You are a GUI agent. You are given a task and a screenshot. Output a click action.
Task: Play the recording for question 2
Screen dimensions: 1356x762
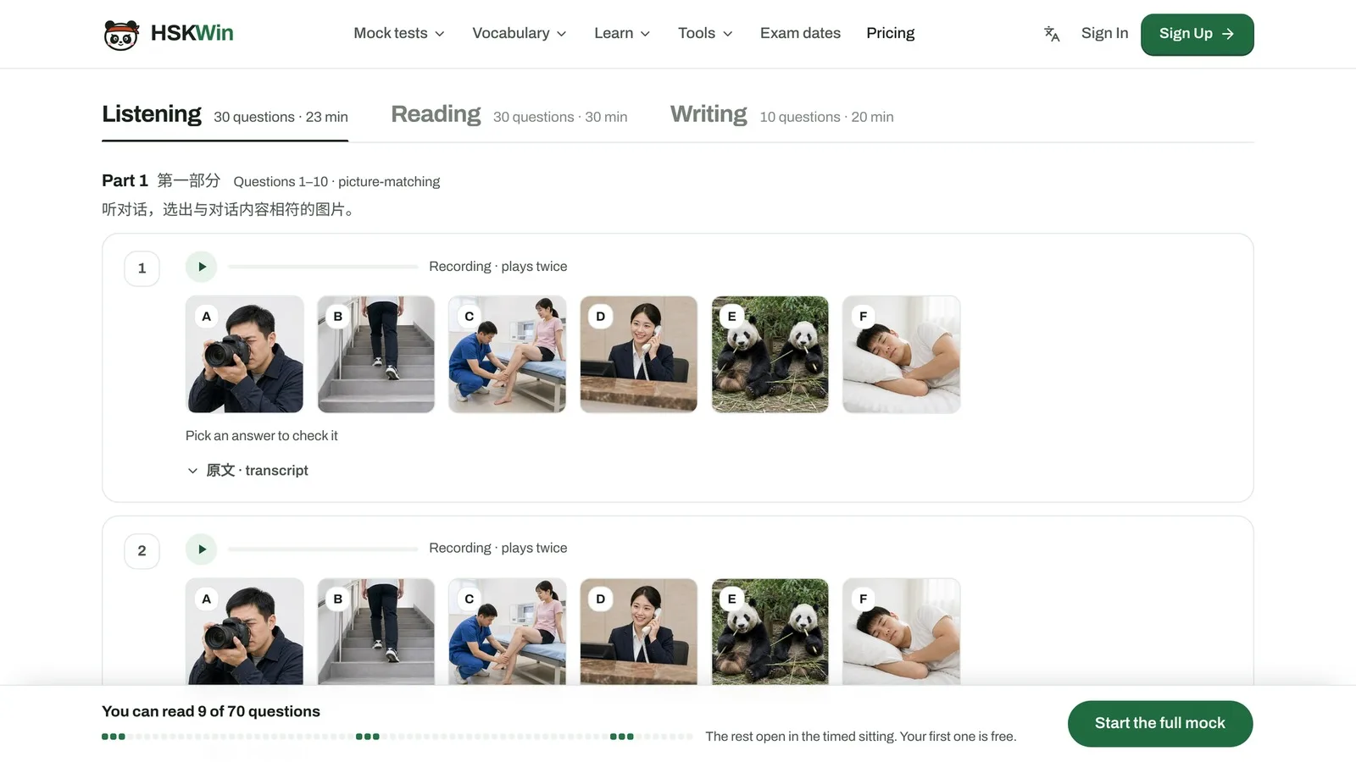pyautogui.click(x=202, y=549)
